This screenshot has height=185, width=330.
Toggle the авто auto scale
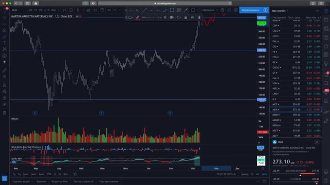point(265,174)
